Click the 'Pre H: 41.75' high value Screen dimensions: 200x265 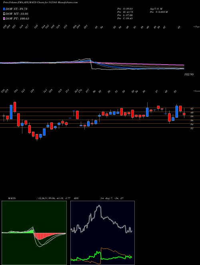(x=125, y=12)
